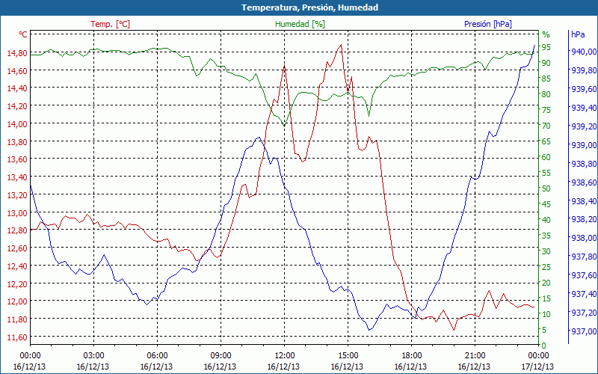Image resolution: width=598 pixels, height=374 pixels.
Task: Click the "14,00" temperature axis value
Action: tap(17, 123)
